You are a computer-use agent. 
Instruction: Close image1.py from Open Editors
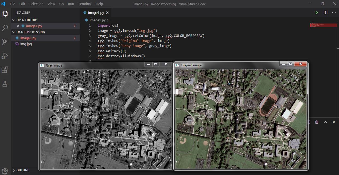[x=18, y=26]
